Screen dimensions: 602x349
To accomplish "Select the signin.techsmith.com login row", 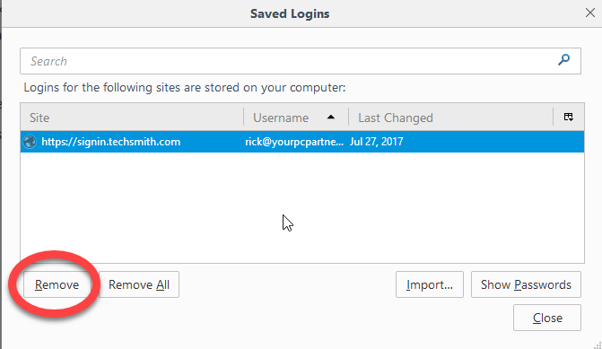I will point(302,142).
